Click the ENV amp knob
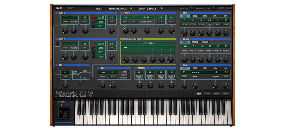The width and height of the screenshot is (285, 131). click(226, 33)
